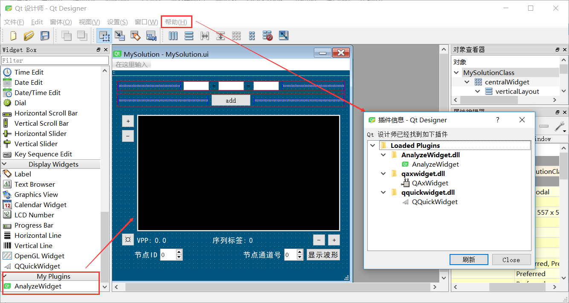Collapse the qaxwidget.dll tree node

click(x=383, y=174)
